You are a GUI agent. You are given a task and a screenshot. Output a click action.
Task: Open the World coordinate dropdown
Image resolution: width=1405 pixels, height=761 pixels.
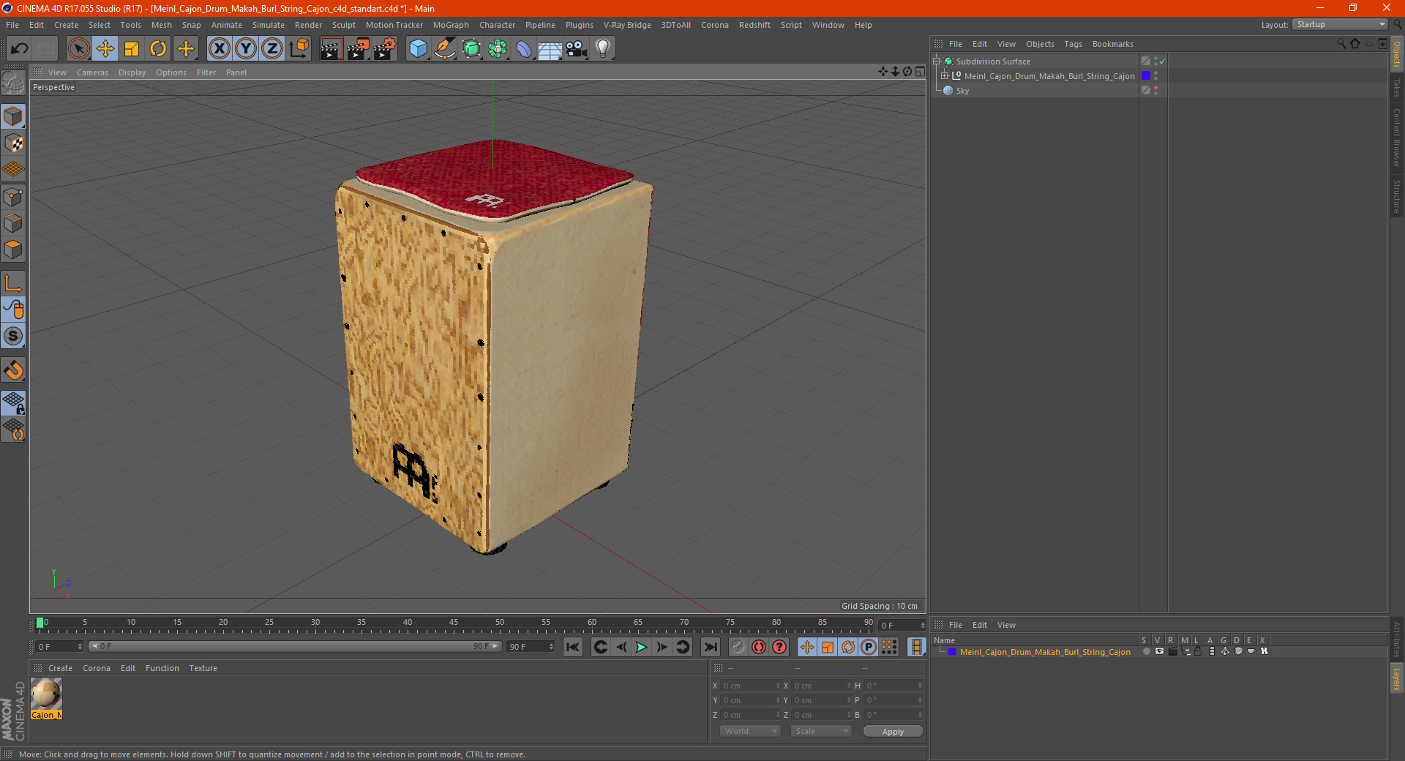tap(750, 731)
